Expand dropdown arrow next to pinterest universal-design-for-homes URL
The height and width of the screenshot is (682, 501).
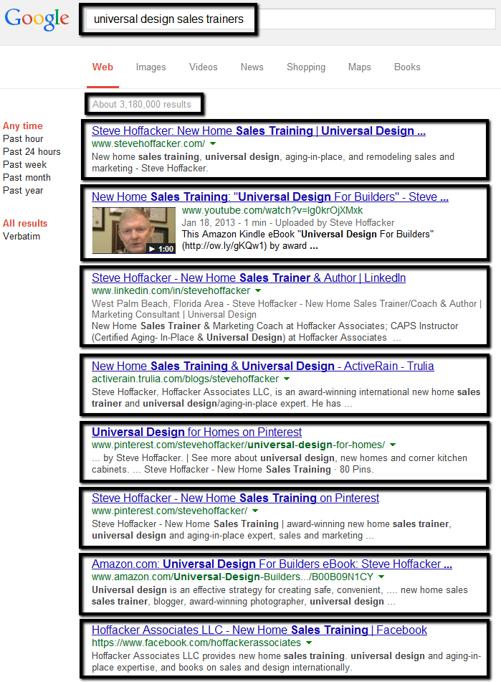click(393, 445)
